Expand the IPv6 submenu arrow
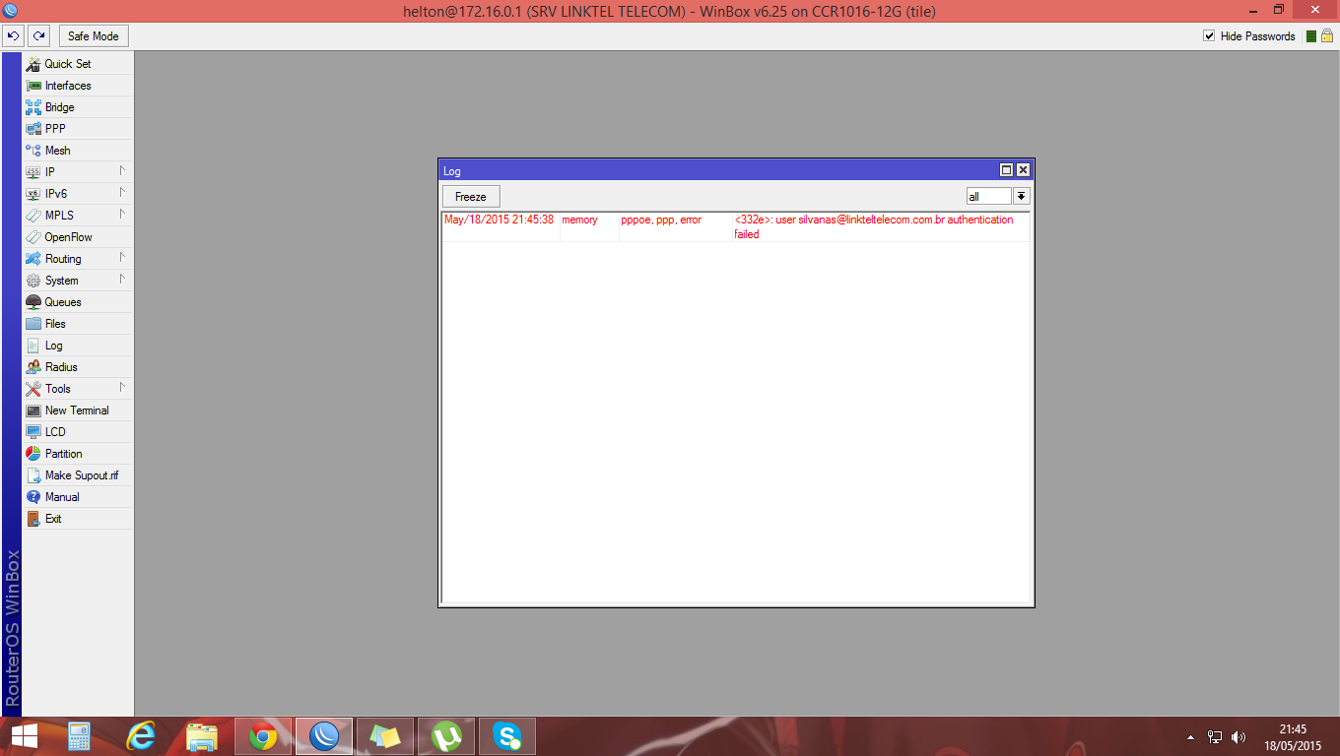Image resolution: width=1340 pixels, height=756 pixels. click(122, 193)
